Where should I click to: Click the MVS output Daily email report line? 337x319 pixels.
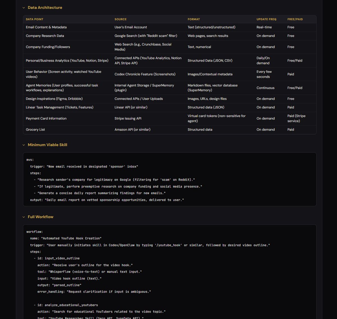tap(107, 200)
